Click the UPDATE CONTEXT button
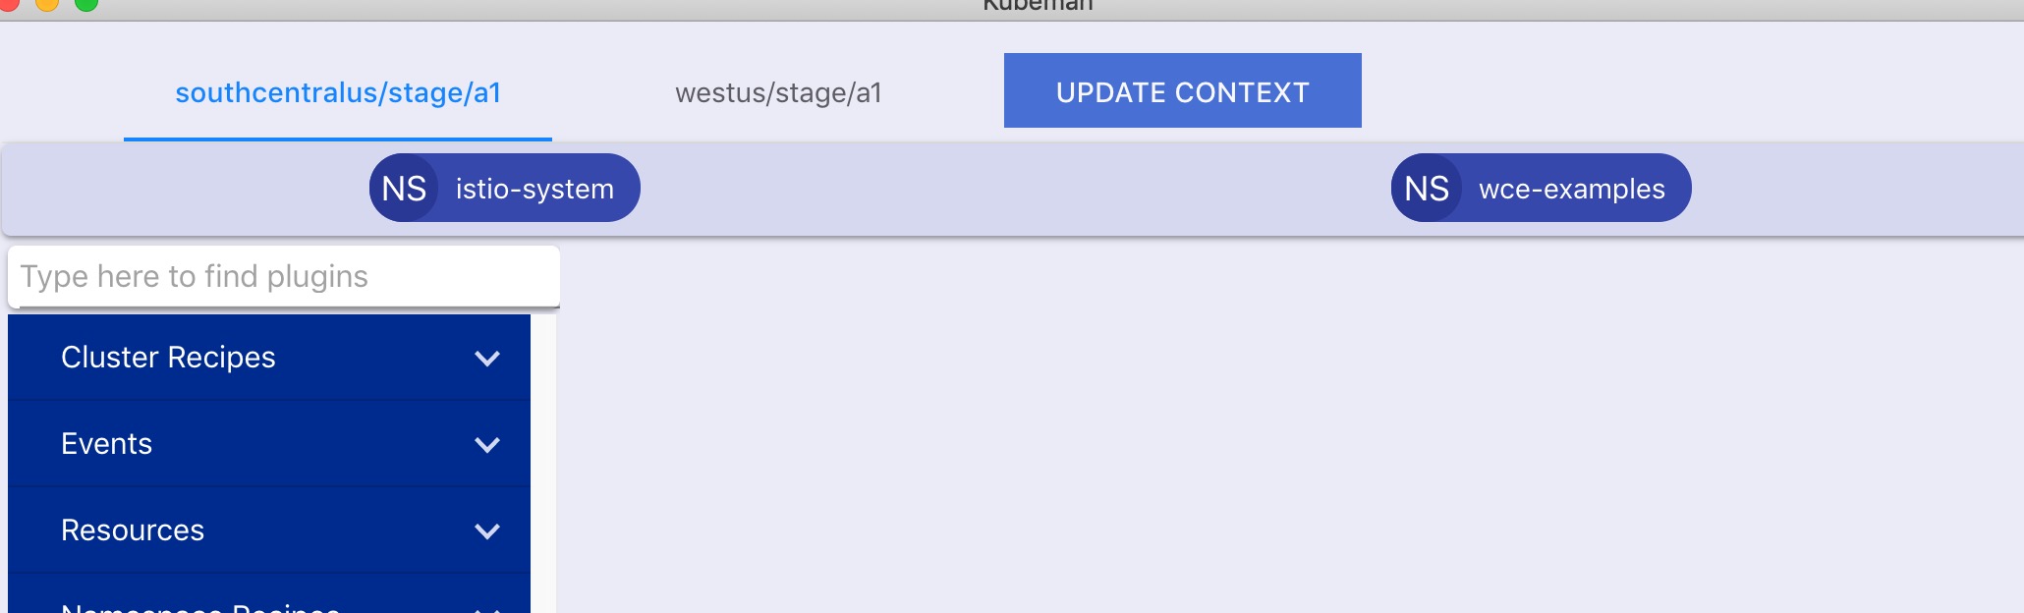This screenshot has height=613, width=2024. click(x=1183, y=90)
